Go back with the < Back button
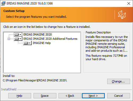The image size is (133, 101). coord(70,96)
